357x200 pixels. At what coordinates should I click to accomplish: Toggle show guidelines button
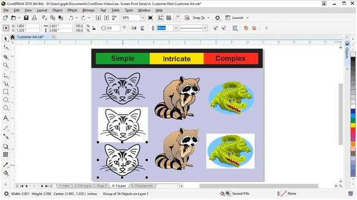[177, 18]
